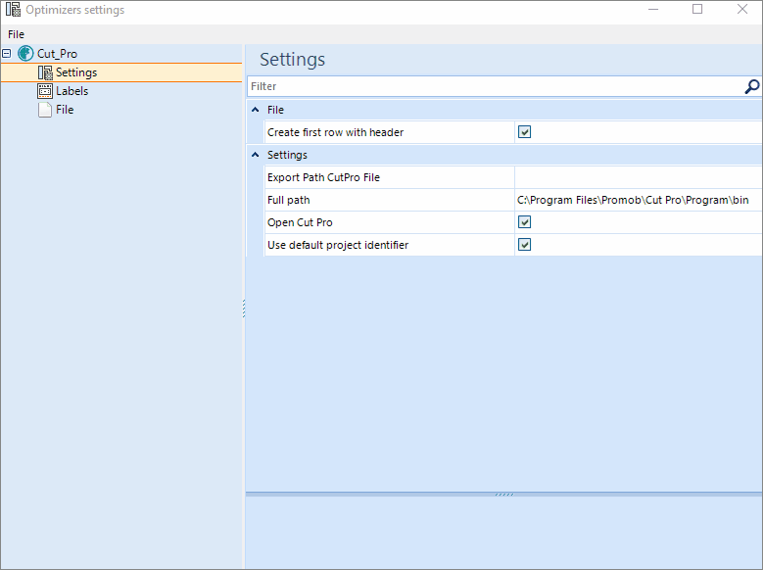This screenshot has width=763, height=570.
Task: Select the Labels tree item
Action: (72, 91)
